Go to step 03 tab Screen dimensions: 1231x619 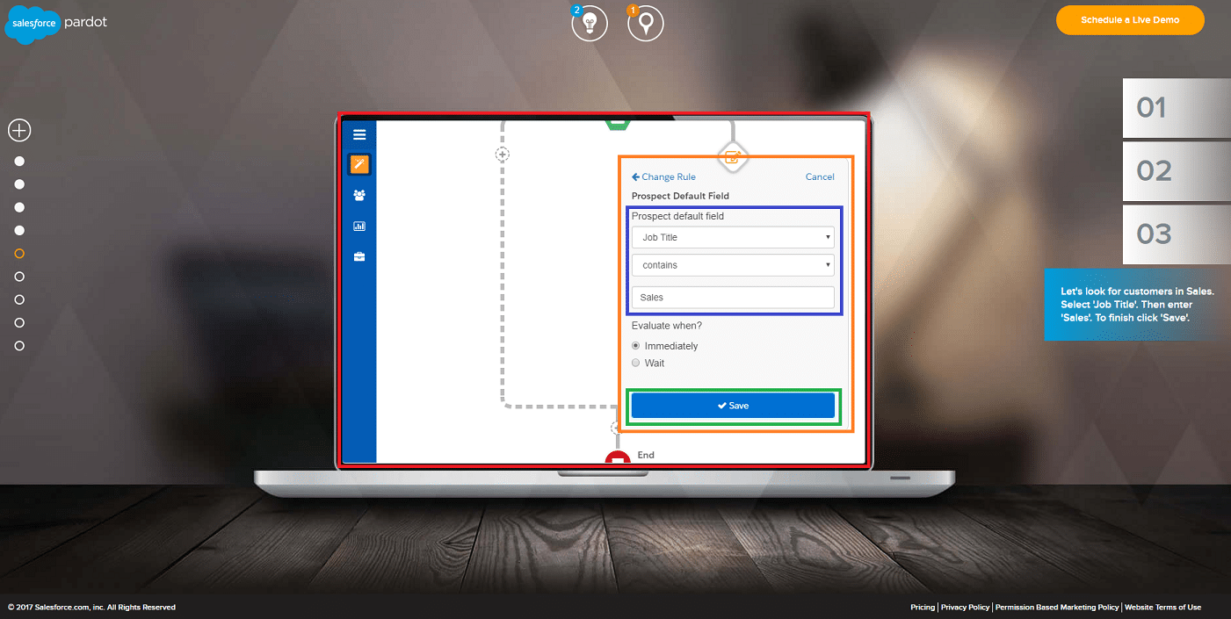tap(1177, 234)
